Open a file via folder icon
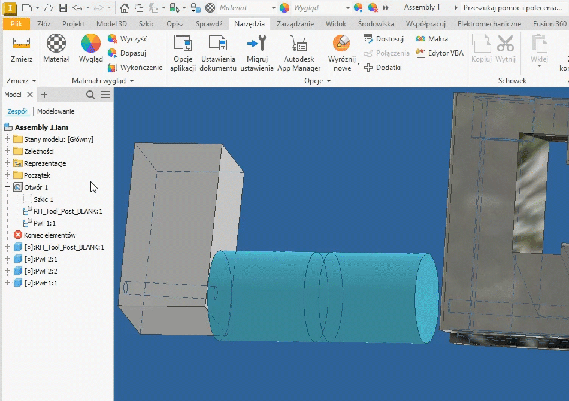The width and height of the screenshot is (569, 401). 48,8
